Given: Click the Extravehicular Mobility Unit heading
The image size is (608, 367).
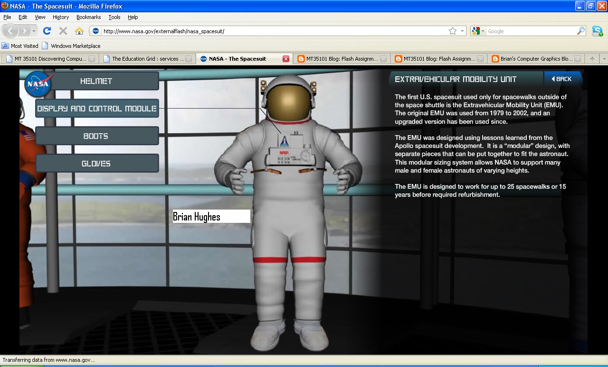Looking at the screenshot, I should coord(456,79).
